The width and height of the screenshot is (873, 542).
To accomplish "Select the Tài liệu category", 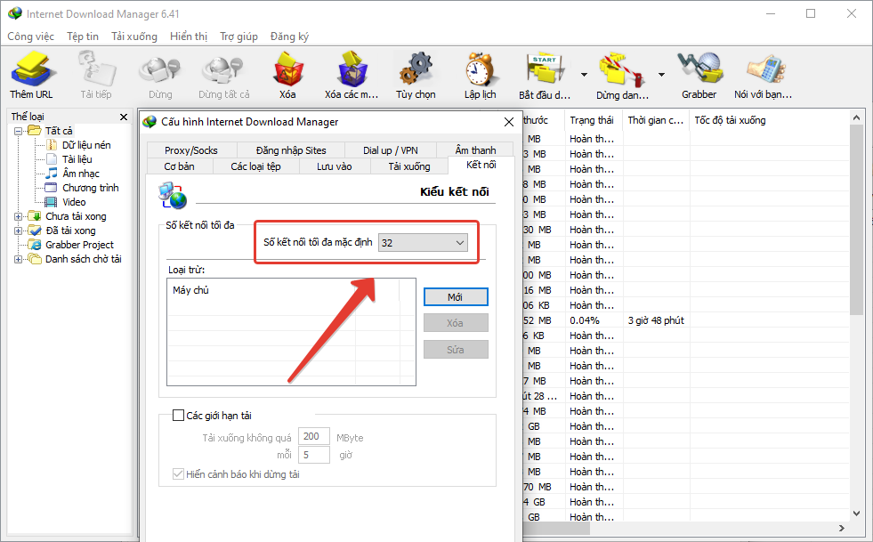I will [77, 159].
